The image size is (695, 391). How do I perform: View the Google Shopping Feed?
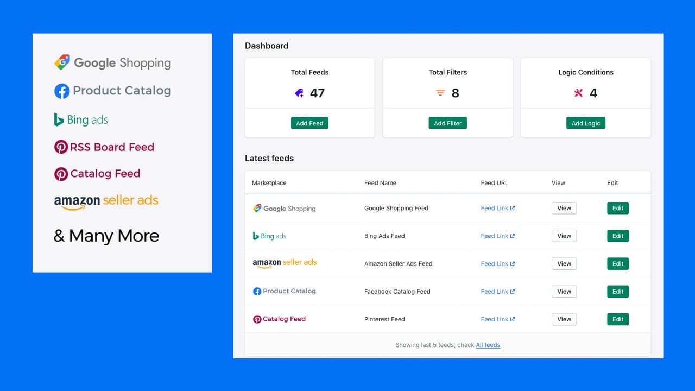pos(564,208)
